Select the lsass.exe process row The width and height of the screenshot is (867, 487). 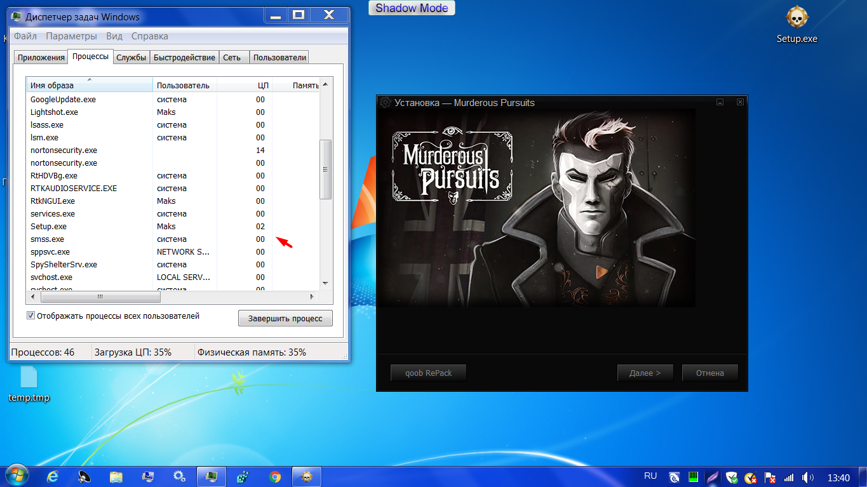(172, 124)
